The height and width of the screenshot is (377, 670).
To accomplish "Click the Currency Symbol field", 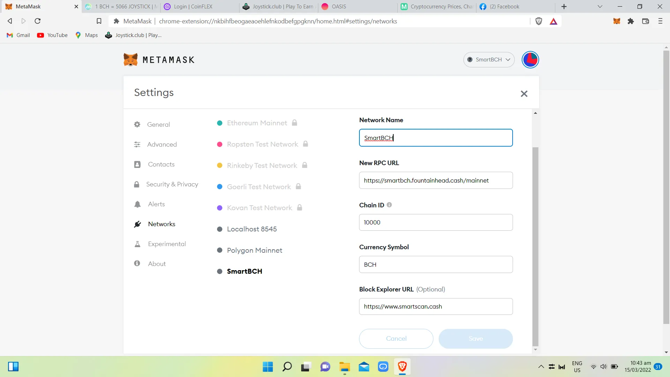I will tap(436, 265).
